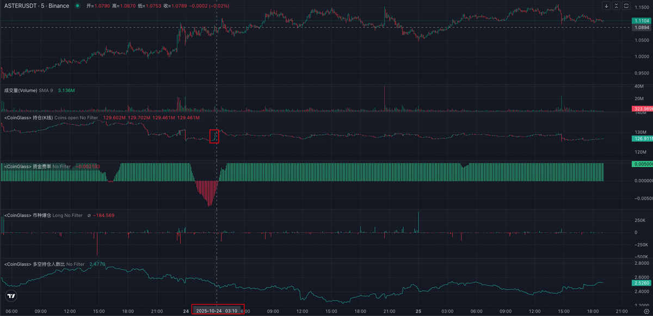Click the long/short ratio value 2.4770
The image size is (653, 316).
click(x=97, y=264)
